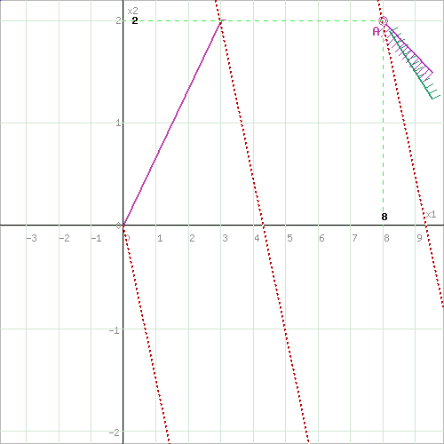Click the 6 tick label on the horizontal axis
Screen dimensions: 444x444
[x=321, y=238]
